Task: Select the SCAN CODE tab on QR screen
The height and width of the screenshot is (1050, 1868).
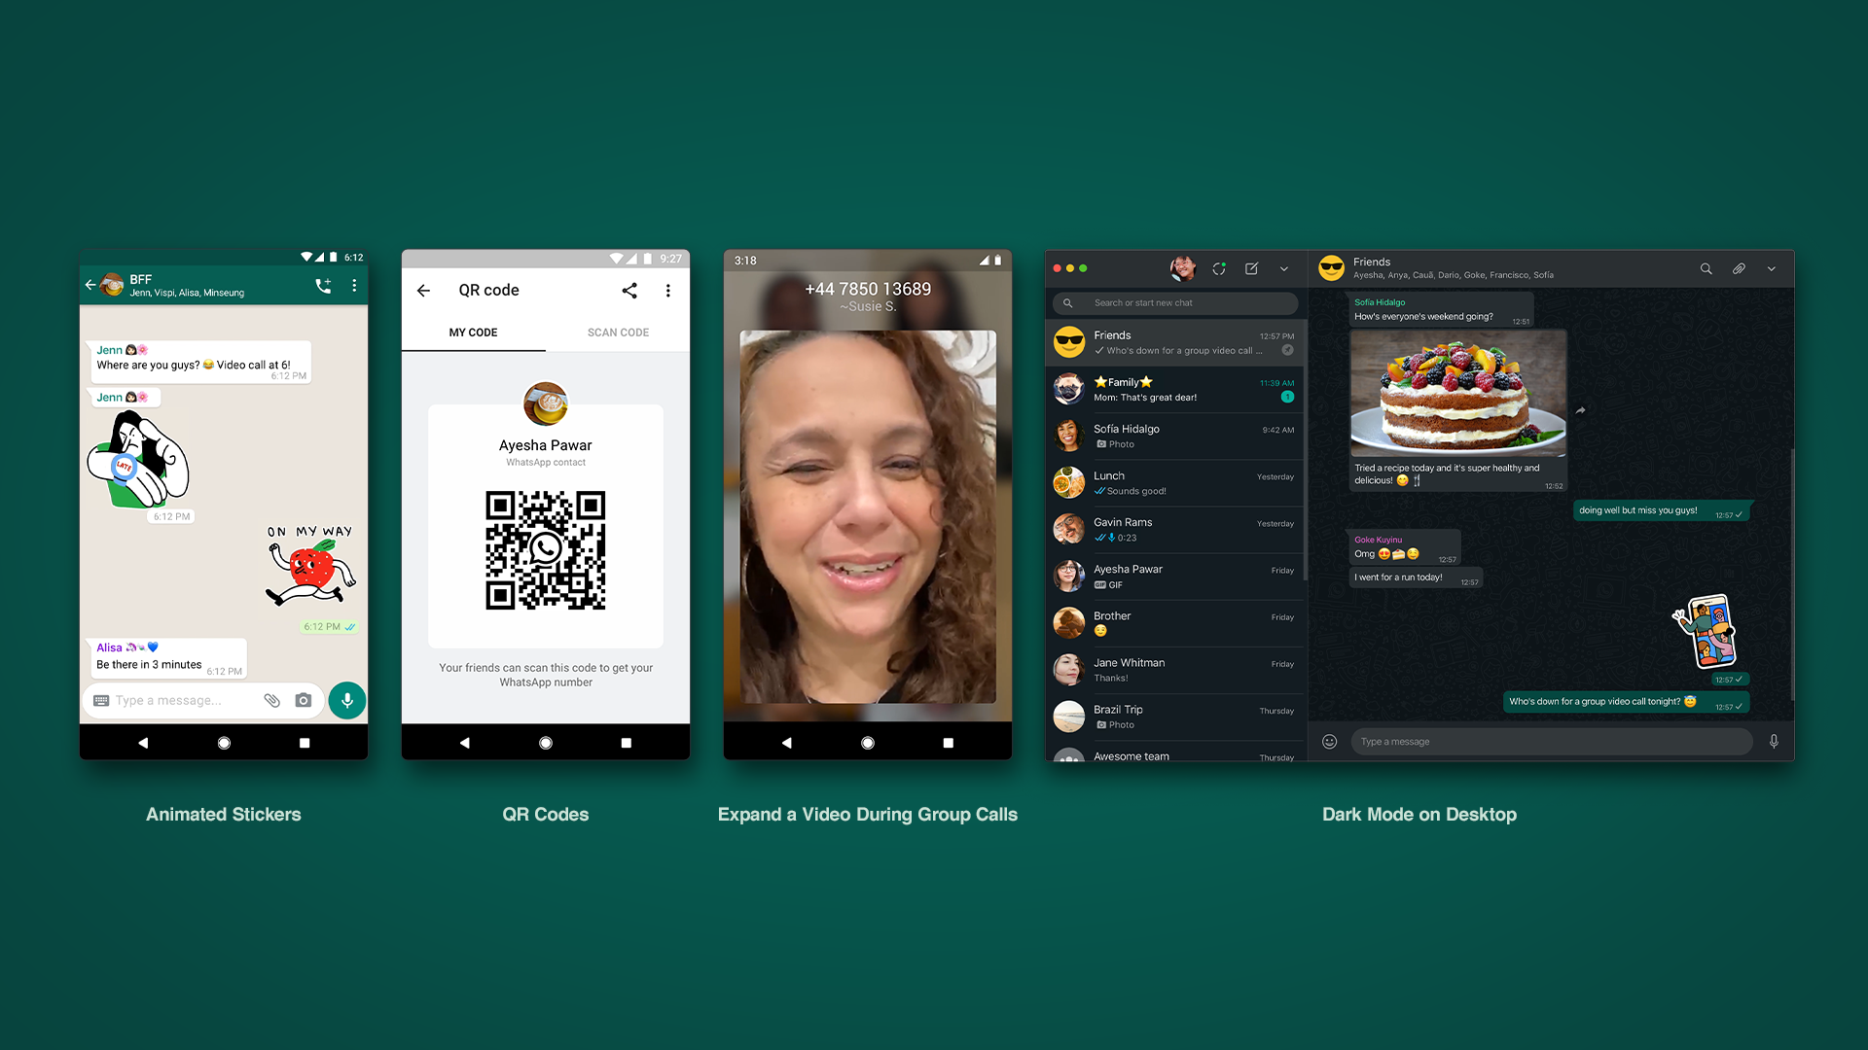Action: [x=617, y=332]
